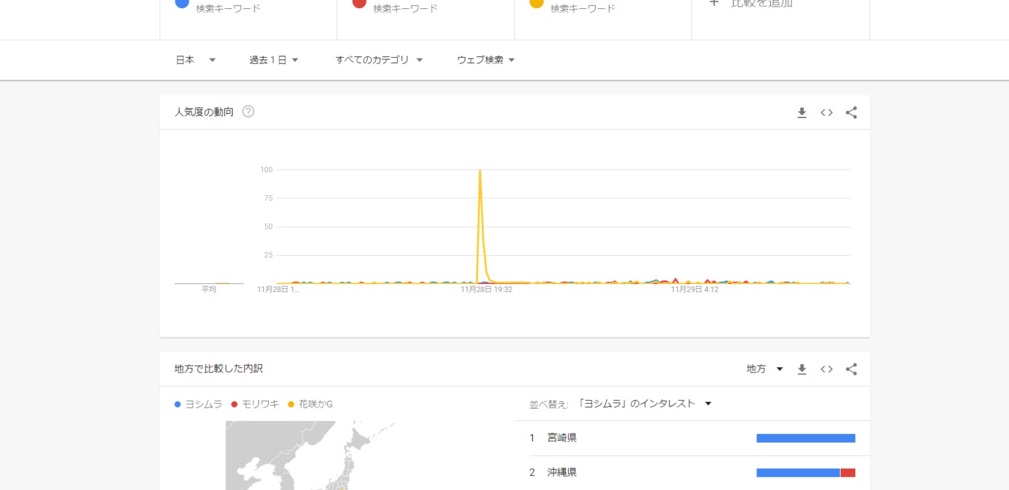This screenshot has height=490, width=1009.
Task: Share the 地方で比較した内訳 section
Action: 851,369
